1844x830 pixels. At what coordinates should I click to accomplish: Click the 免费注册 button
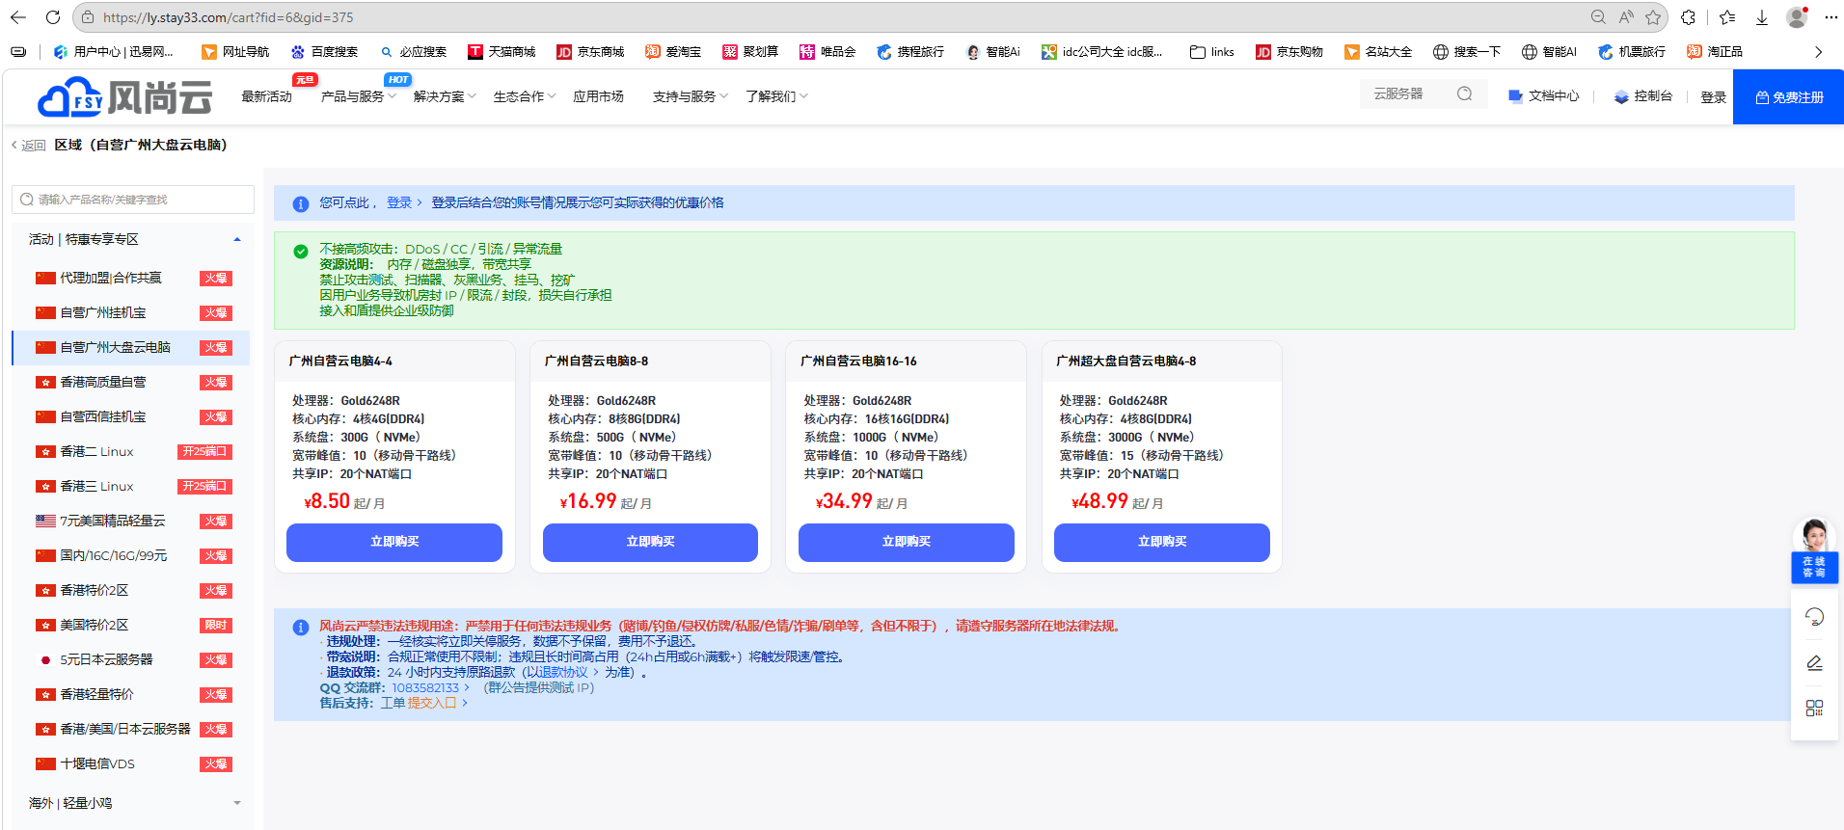point(1788,97)
